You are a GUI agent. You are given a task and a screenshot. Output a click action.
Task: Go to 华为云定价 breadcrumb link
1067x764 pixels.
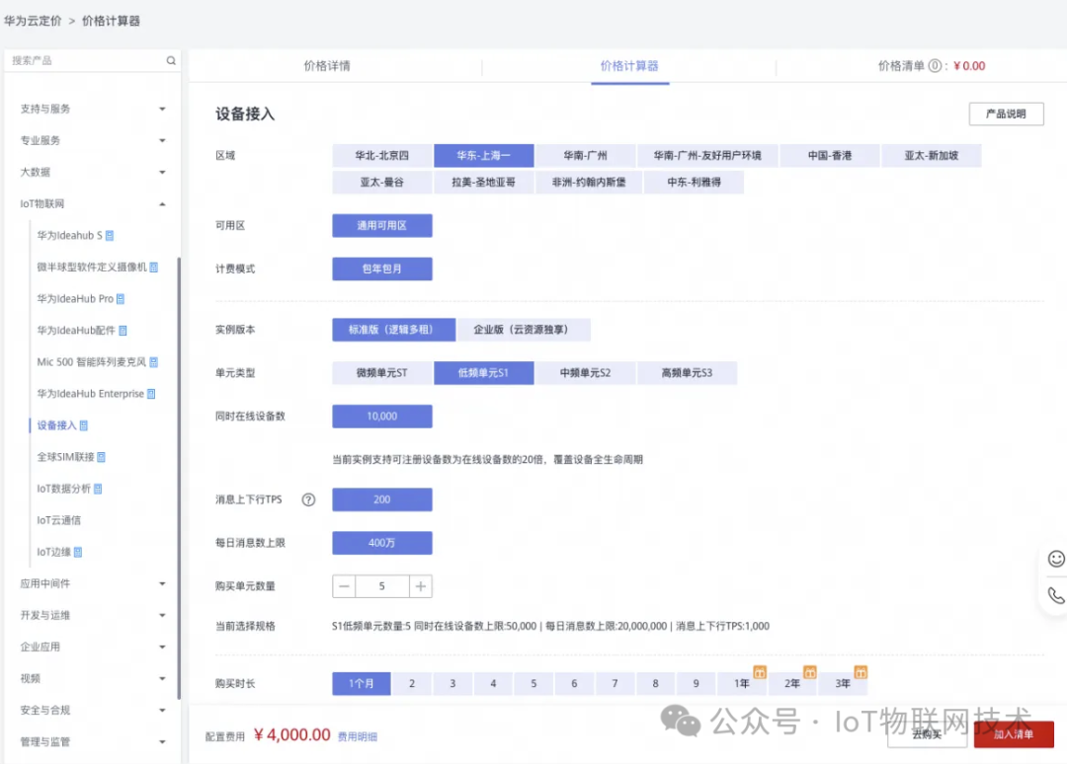coord(33,21)
